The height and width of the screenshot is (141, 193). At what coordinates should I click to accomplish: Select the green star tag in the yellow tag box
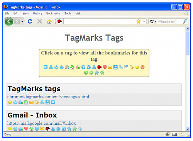[x=102, y=73]
